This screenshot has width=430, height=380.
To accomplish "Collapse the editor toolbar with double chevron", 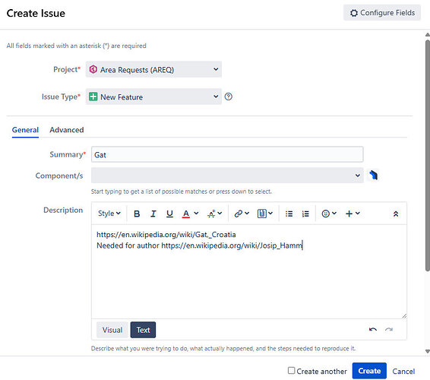I will tap(396, 214).
